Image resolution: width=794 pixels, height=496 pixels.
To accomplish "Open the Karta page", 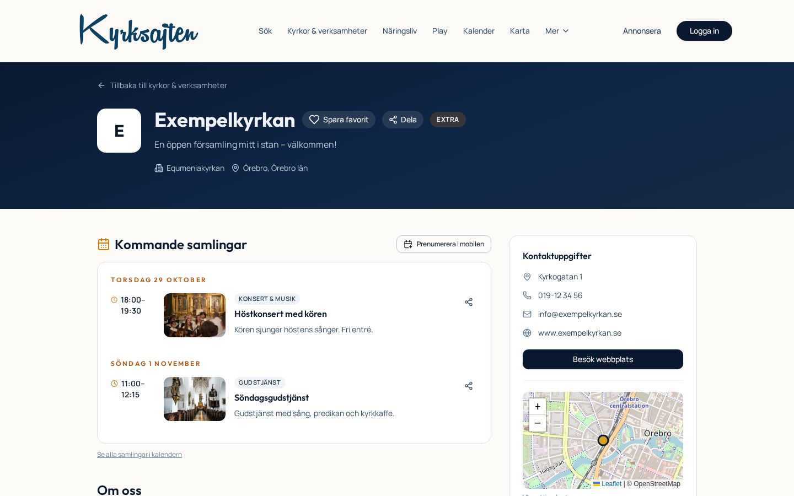I will point(520,31).
